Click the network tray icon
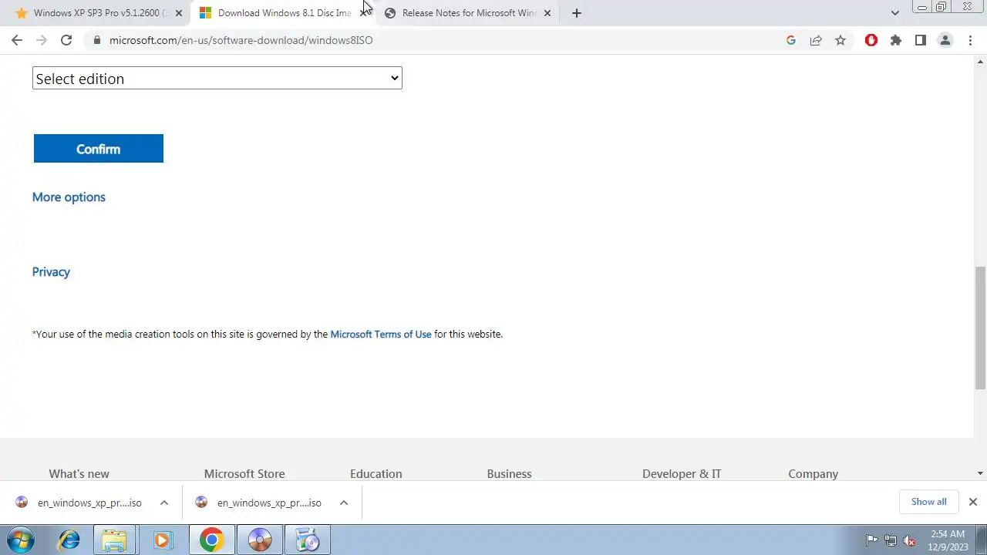This screenshot has width=987, height=555. click(x=891, y=540)
